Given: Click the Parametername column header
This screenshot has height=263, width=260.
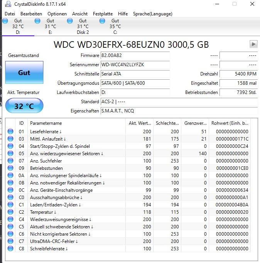Looking at the screenshot, I should point(76,123).
